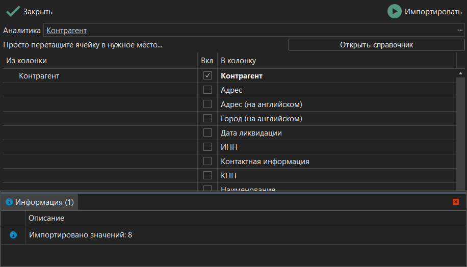
Task: Enable the Адрес checkbox
Action: (207, 90)
